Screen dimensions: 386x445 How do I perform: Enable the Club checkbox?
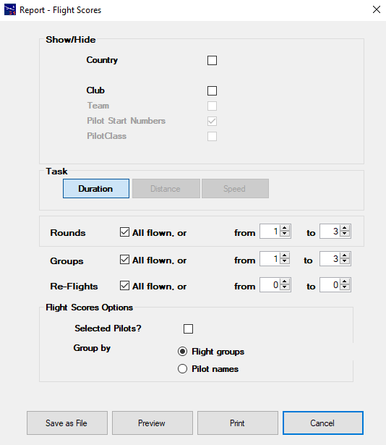point(212,91)
